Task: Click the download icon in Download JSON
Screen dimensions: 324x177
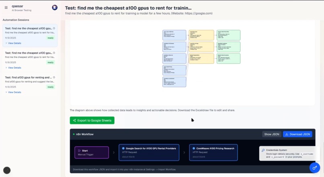Action: point(287,134)
